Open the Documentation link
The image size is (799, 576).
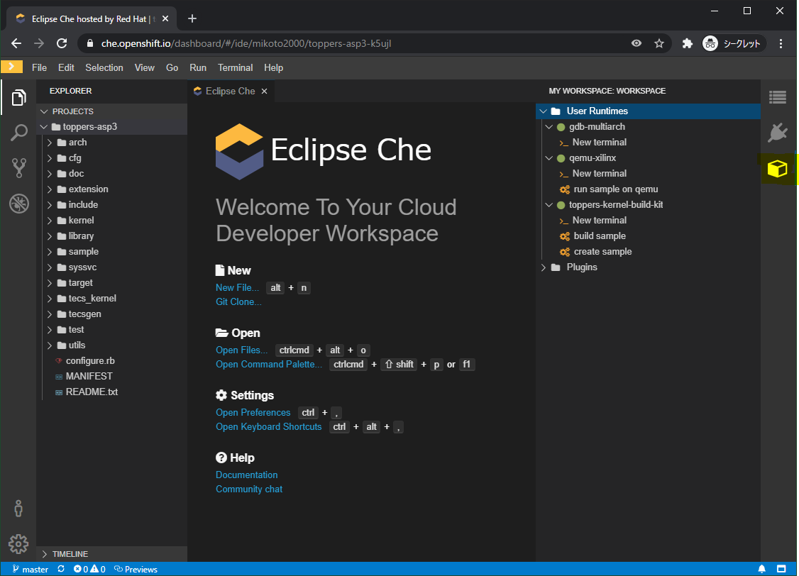click(x=247, y=475)
